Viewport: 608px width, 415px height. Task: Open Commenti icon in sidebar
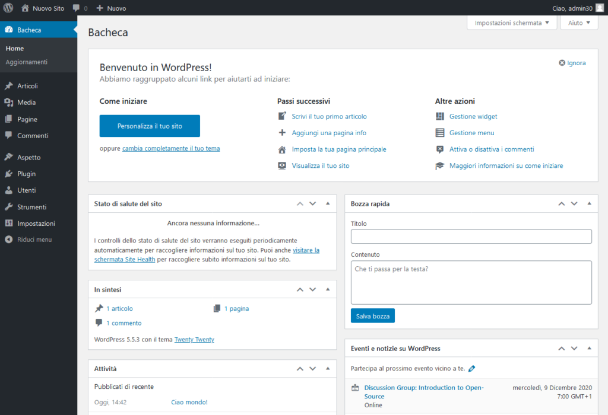tap(9, 136)
